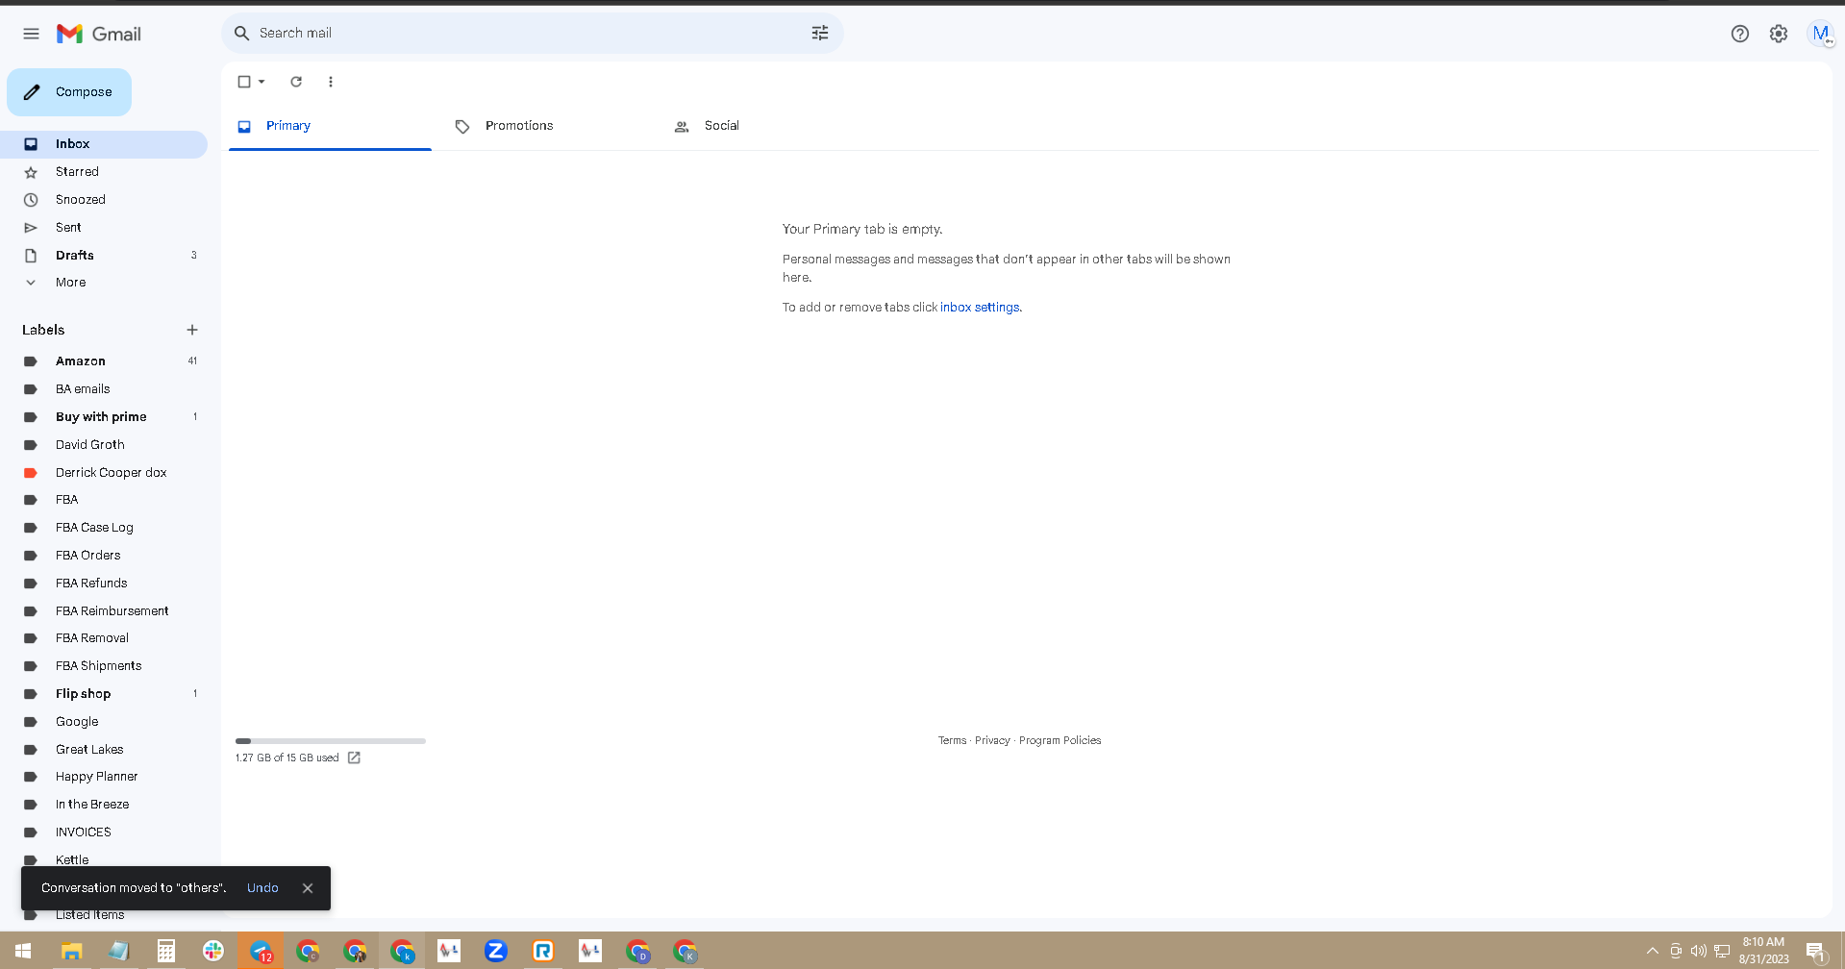Viewport: 1845px width, 969px height.
Task: Open the FBA Removal label
Action: coord(104,638)
